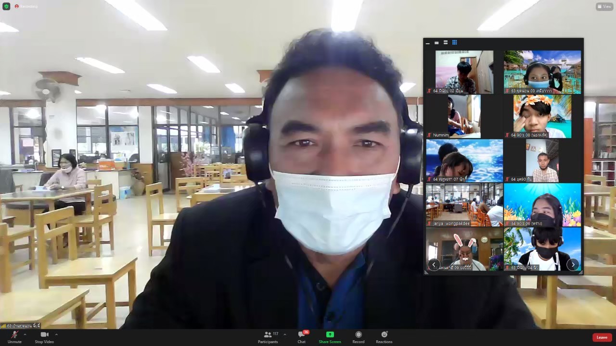Go to next page of gallery thumbnails
The height and width of the screenshot is (346, 616).
(573, 264)
